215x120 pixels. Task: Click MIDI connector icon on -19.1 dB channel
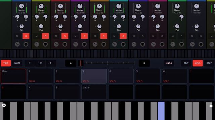(45, 44)
